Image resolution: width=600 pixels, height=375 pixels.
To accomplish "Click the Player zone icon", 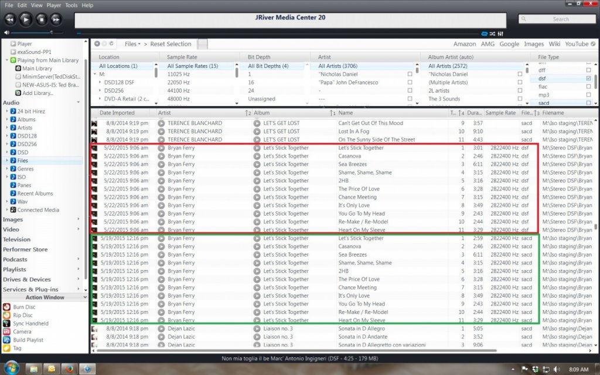I will (x=13, y=43).
